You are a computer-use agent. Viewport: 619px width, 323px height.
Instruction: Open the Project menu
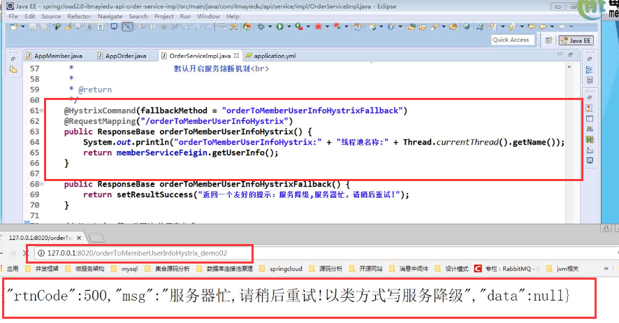pos(163,16)
